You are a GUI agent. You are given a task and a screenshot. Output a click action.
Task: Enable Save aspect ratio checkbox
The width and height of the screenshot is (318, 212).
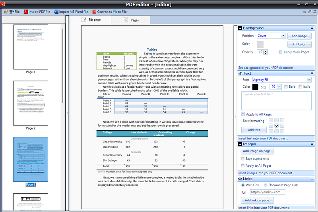[242, 158]
